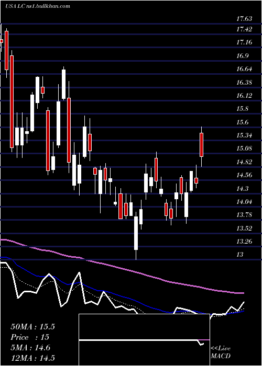Click the 12MA : 14.5 readout
This screenshot has width=262, height=366.
click(32, 358)
